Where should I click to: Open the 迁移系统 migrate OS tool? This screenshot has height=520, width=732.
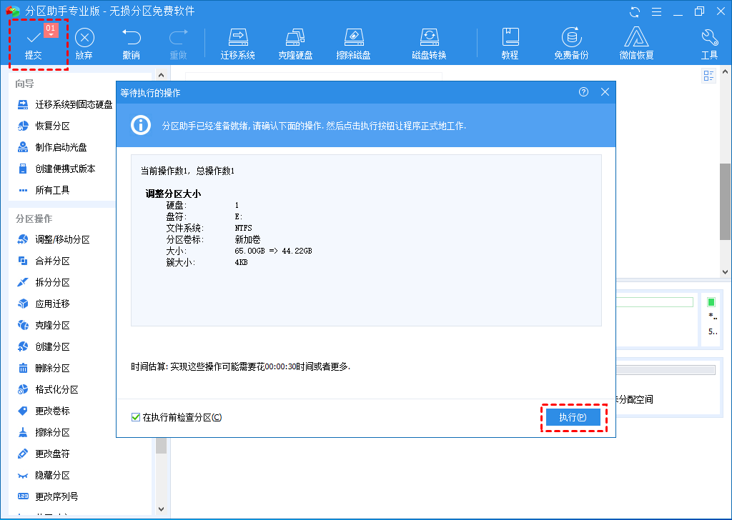[x=237, y=44]
